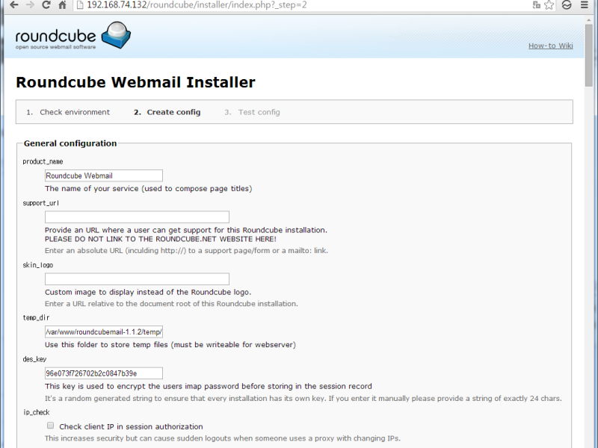Click the General configuration legend
The image size is (598, 448).
click(70, 143)
